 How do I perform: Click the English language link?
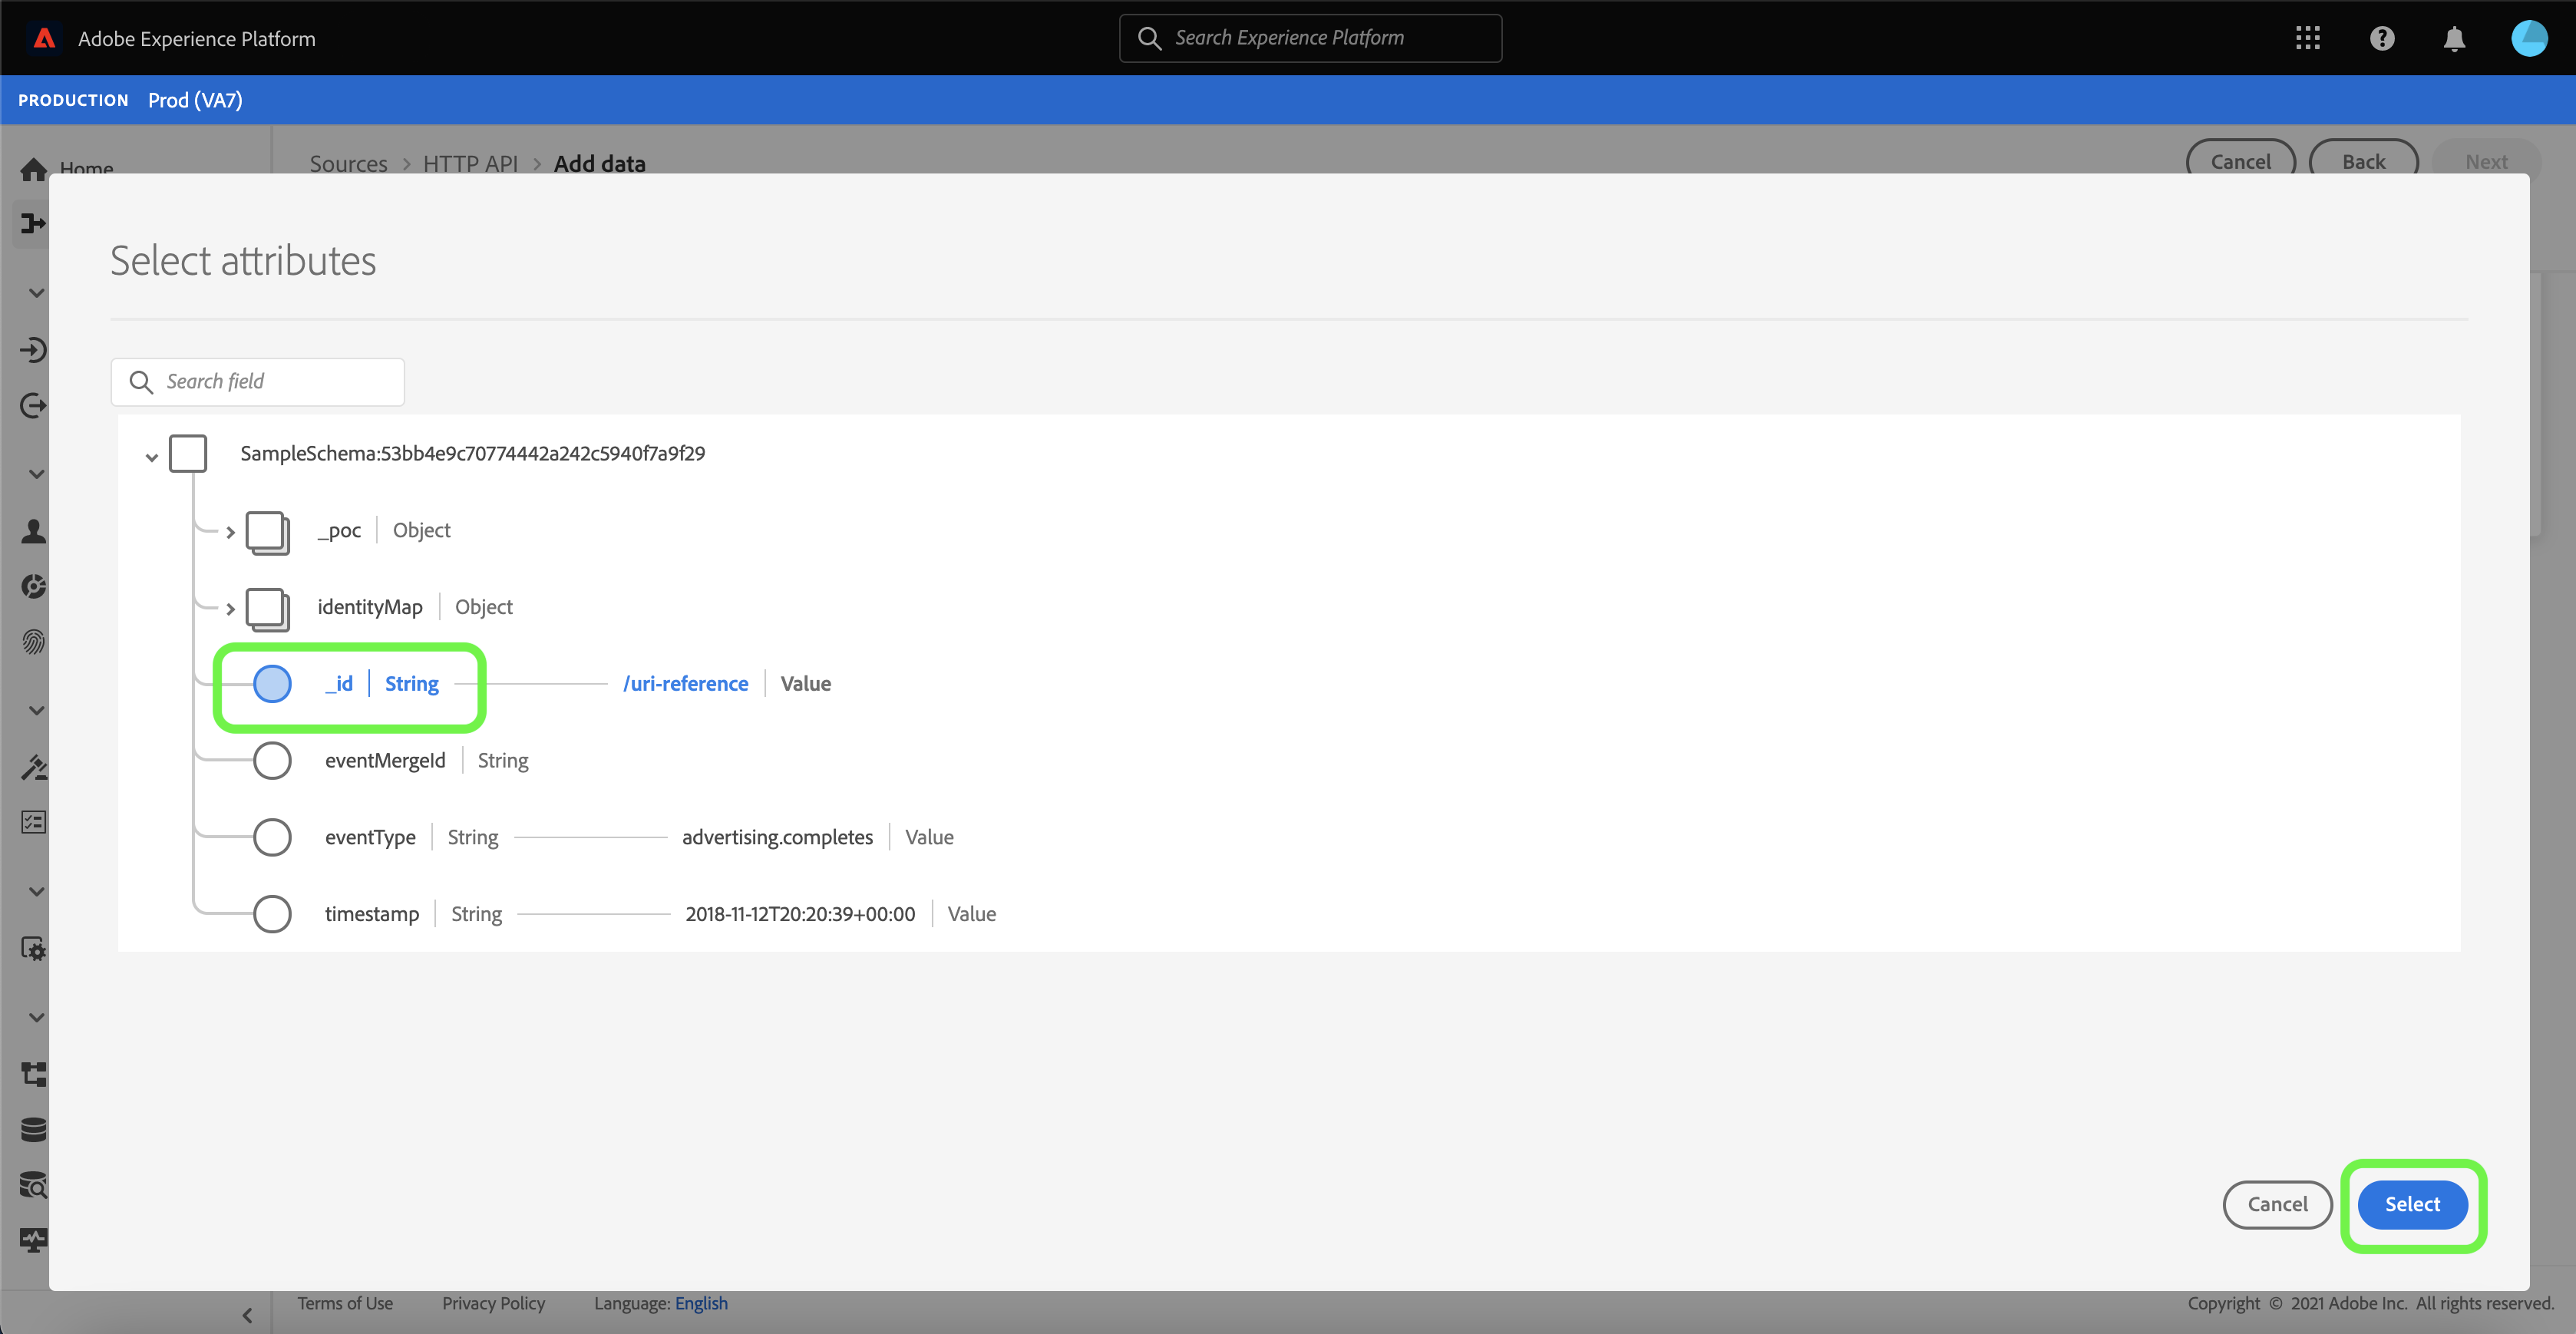coord(701,1303)
